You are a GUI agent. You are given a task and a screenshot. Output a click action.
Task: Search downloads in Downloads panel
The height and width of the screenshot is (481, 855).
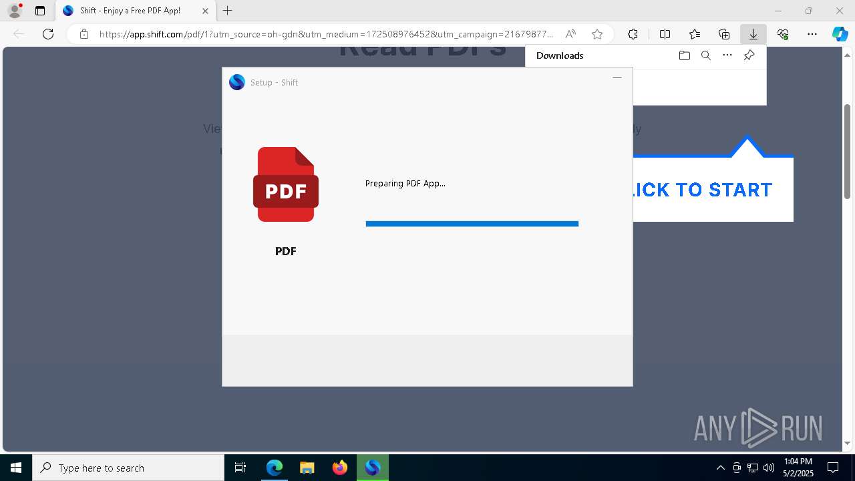coord(705,55)
